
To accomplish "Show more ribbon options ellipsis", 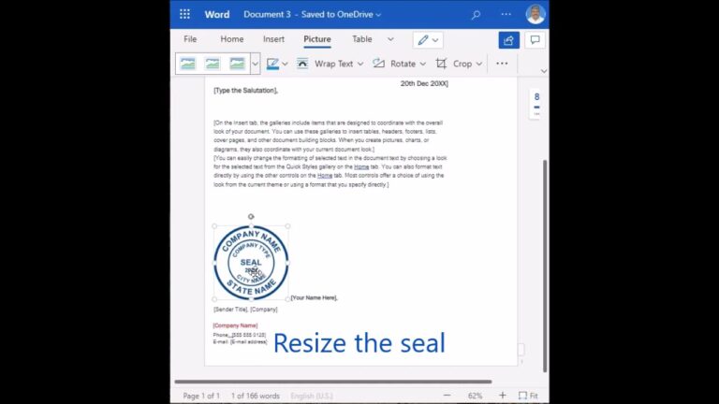I will click(502, 64).
